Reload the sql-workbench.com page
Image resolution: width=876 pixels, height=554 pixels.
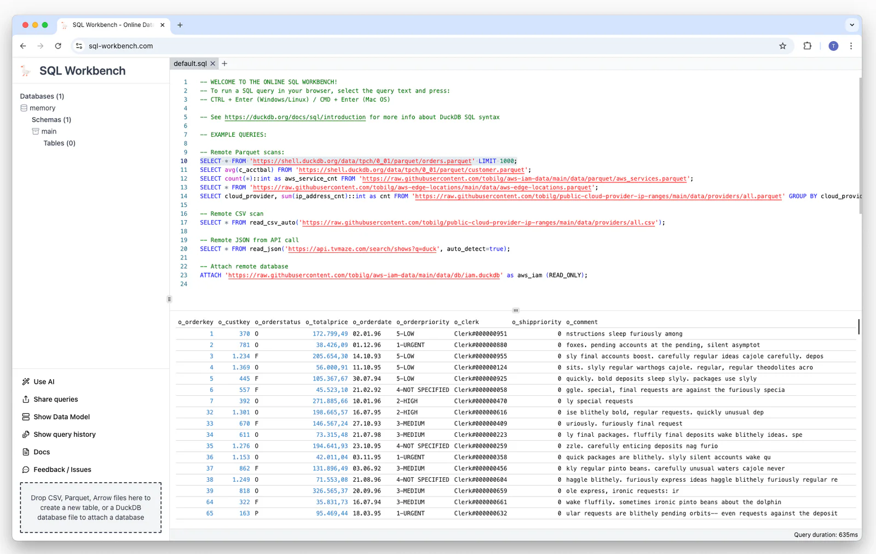point(58,46)
